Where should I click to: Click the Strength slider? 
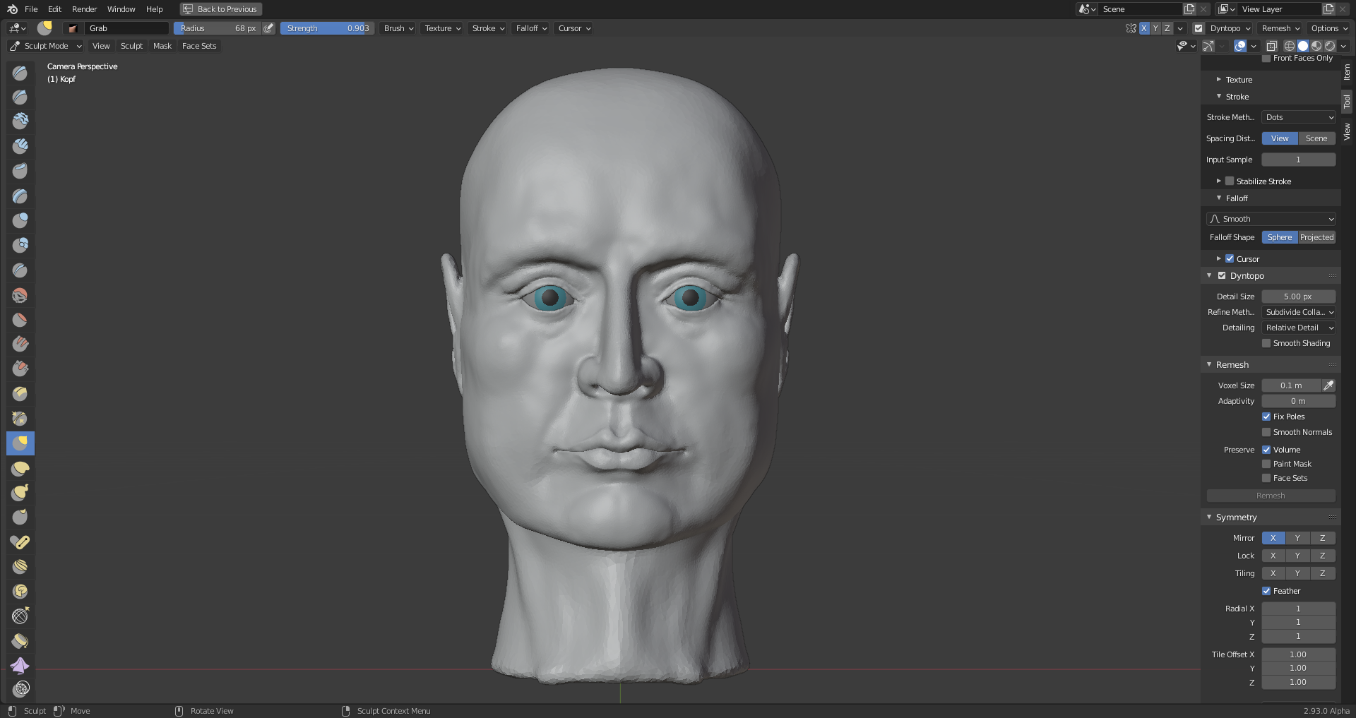(x=327, y=28)
